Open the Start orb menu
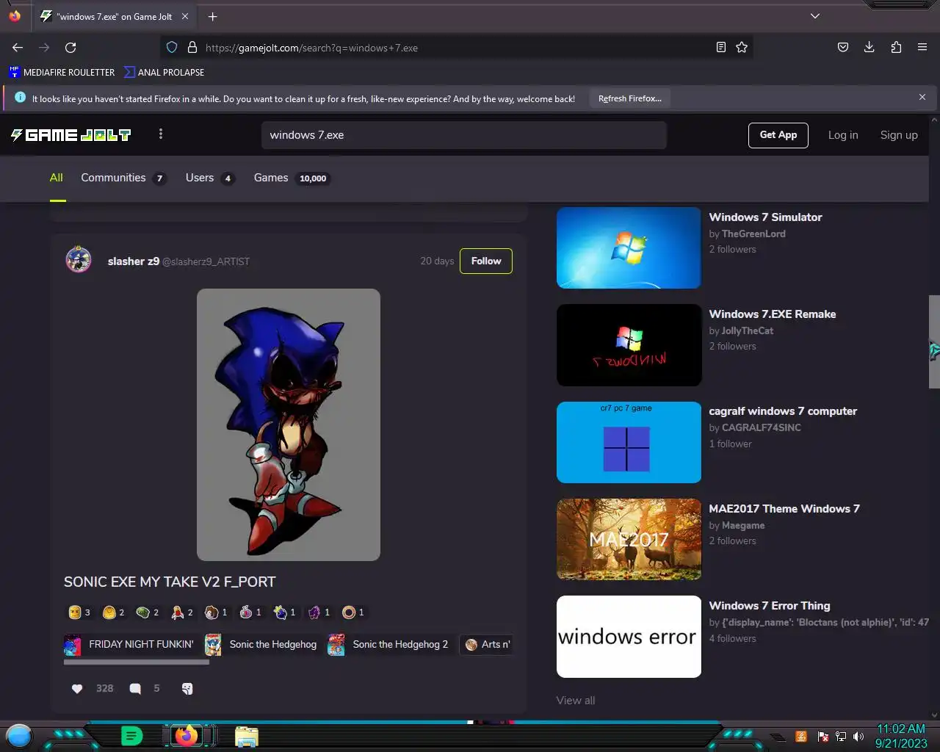Image resolution: width=940 pixels, height=752 pixels. click(x=19, y=735)
